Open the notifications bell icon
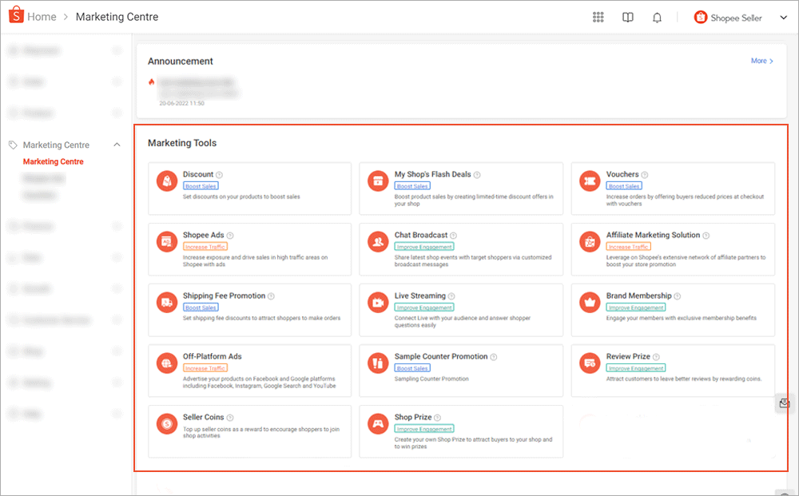This screenshot has height=496, width=799. click(657, 17)
